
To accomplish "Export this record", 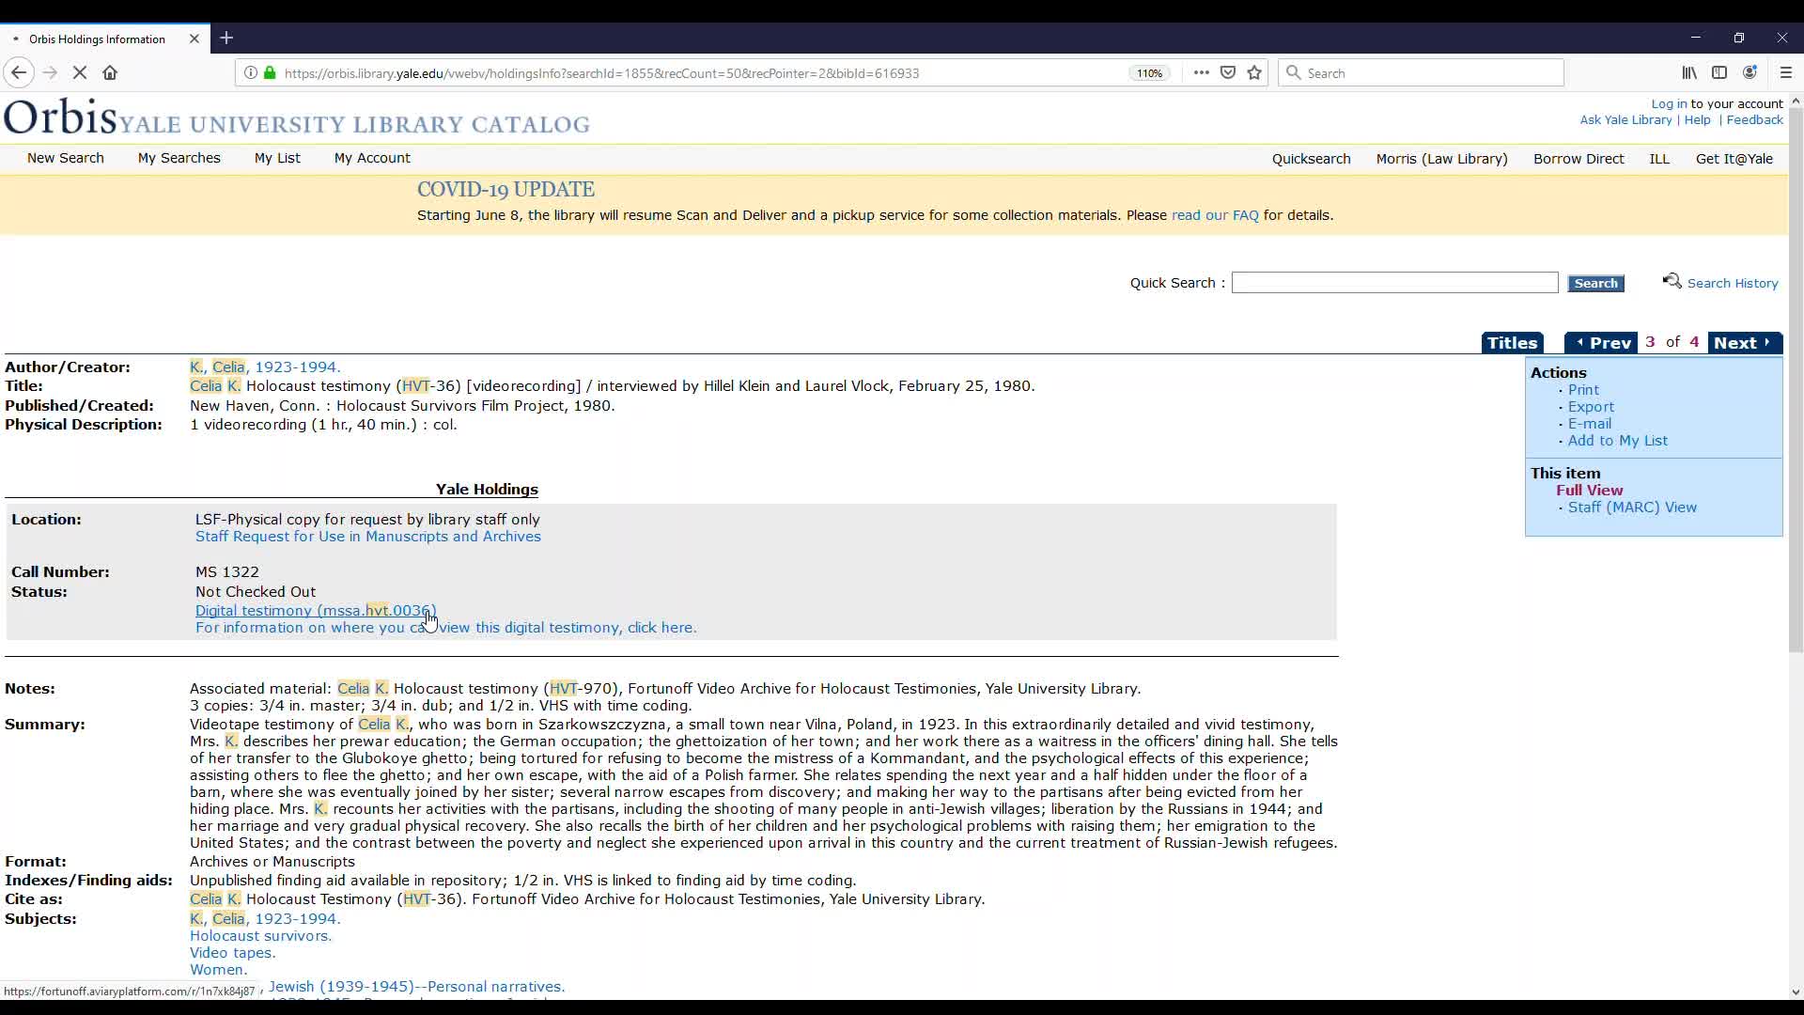I will click(1591, 407).
